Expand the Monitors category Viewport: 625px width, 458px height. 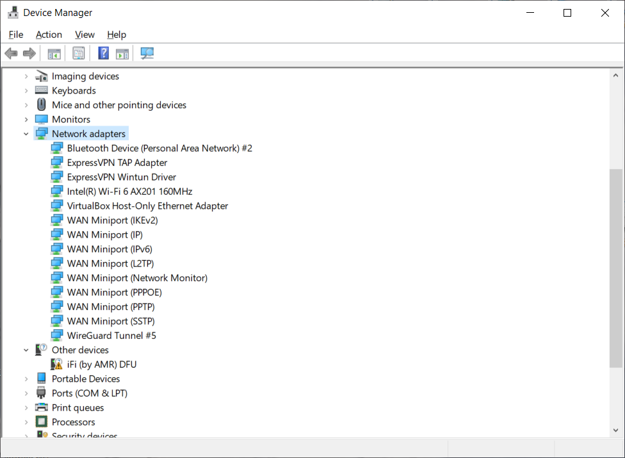click(26, 120)
